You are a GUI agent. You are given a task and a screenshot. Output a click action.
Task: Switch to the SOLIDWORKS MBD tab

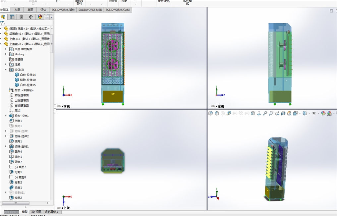(90, 10)
